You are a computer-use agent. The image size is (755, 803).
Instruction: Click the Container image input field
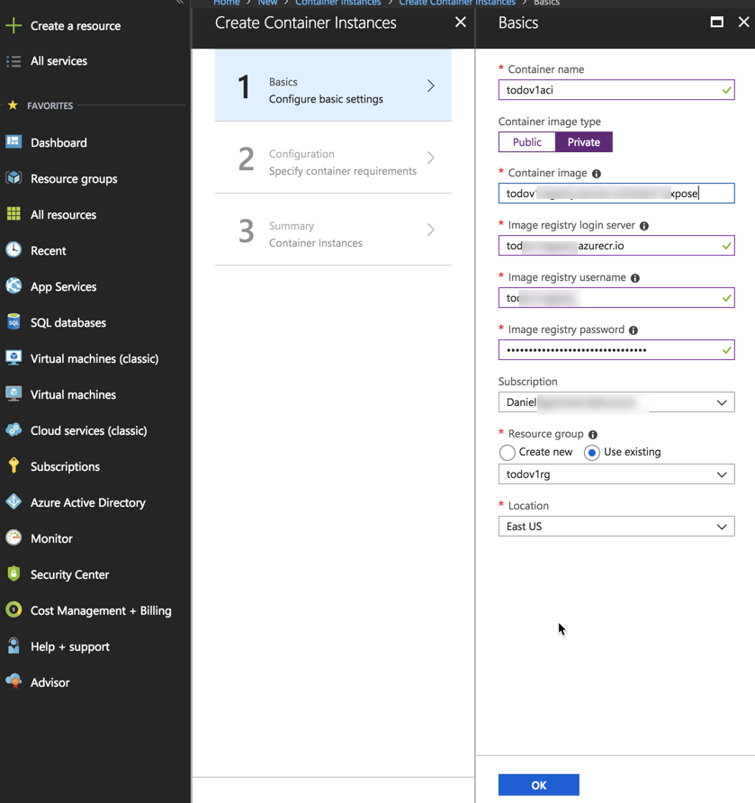[616, 193]
